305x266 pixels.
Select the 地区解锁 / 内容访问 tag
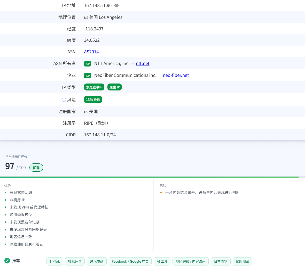[191, 261]
